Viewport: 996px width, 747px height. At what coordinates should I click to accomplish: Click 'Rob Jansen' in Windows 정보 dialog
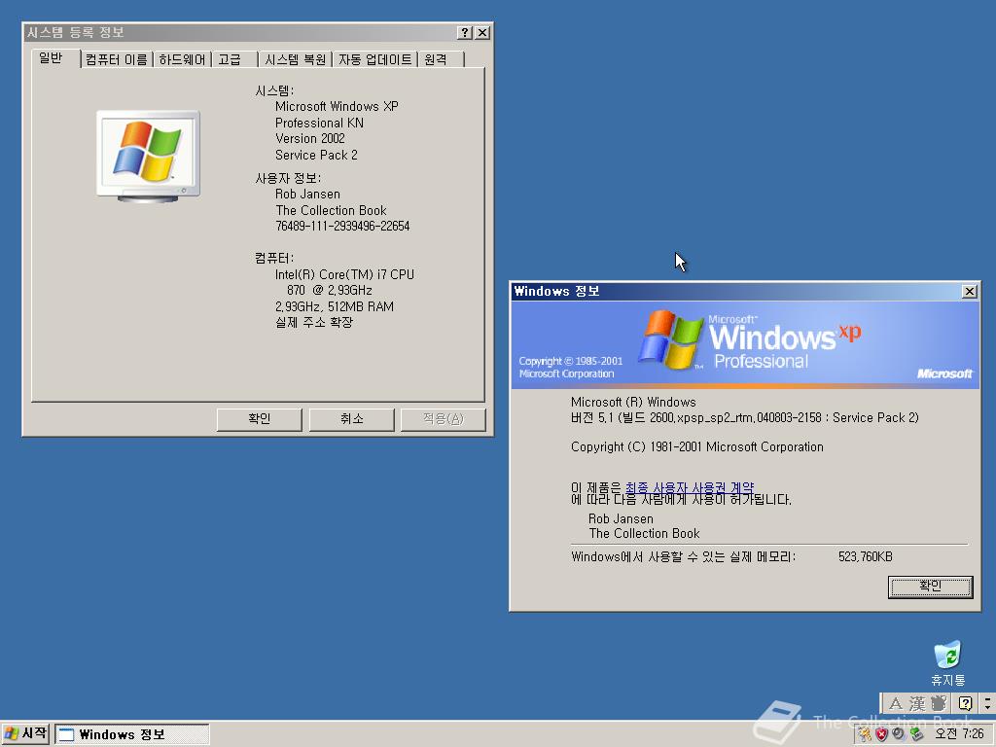pos(621,519)
